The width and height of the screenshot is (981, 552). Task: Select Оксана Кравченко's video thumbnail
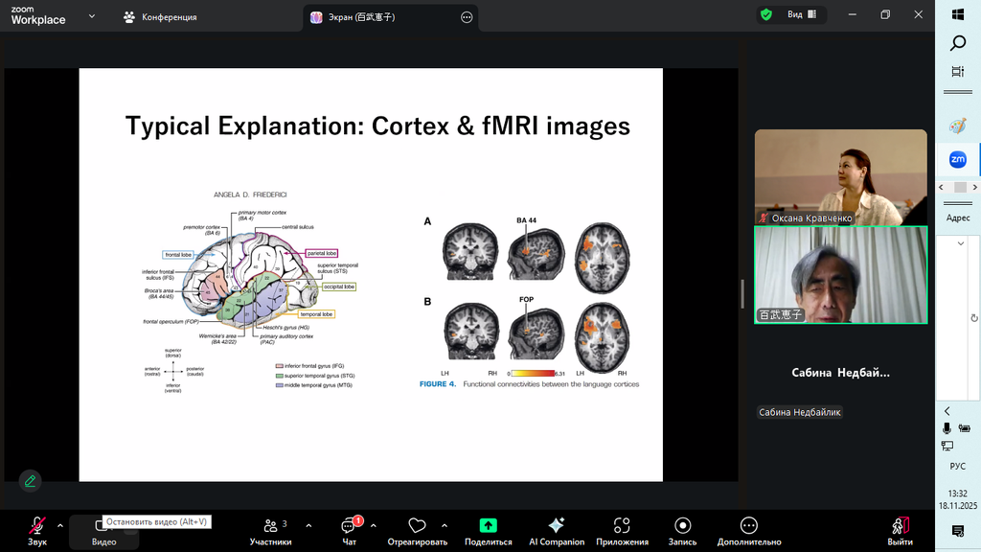[x=840, y=177]
